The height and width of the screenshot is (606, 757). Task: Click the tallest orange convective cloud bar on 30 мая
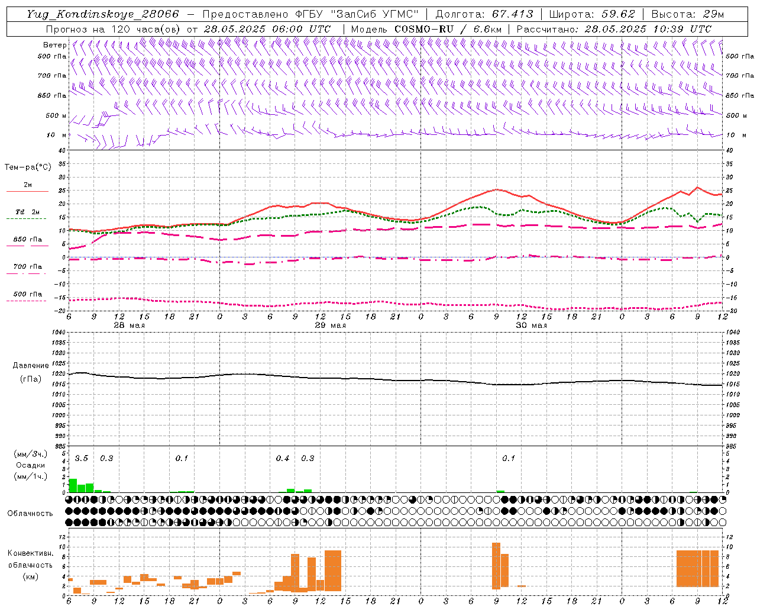point(496,566)
